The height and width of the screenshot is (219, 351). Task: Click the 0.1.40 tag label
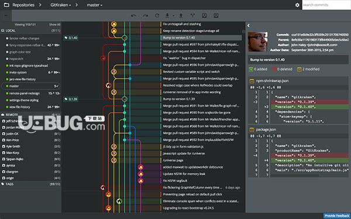(71, 38)
